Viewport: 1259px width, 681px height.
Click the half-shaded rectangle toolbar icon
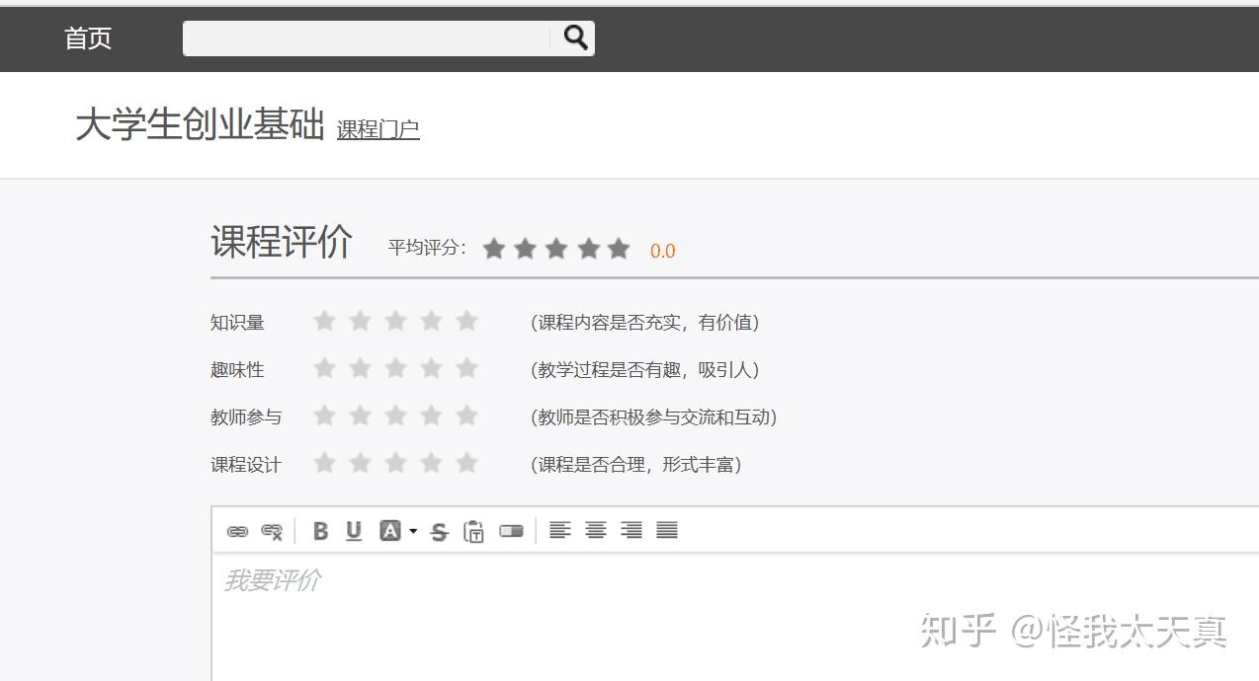click(511, 531)
